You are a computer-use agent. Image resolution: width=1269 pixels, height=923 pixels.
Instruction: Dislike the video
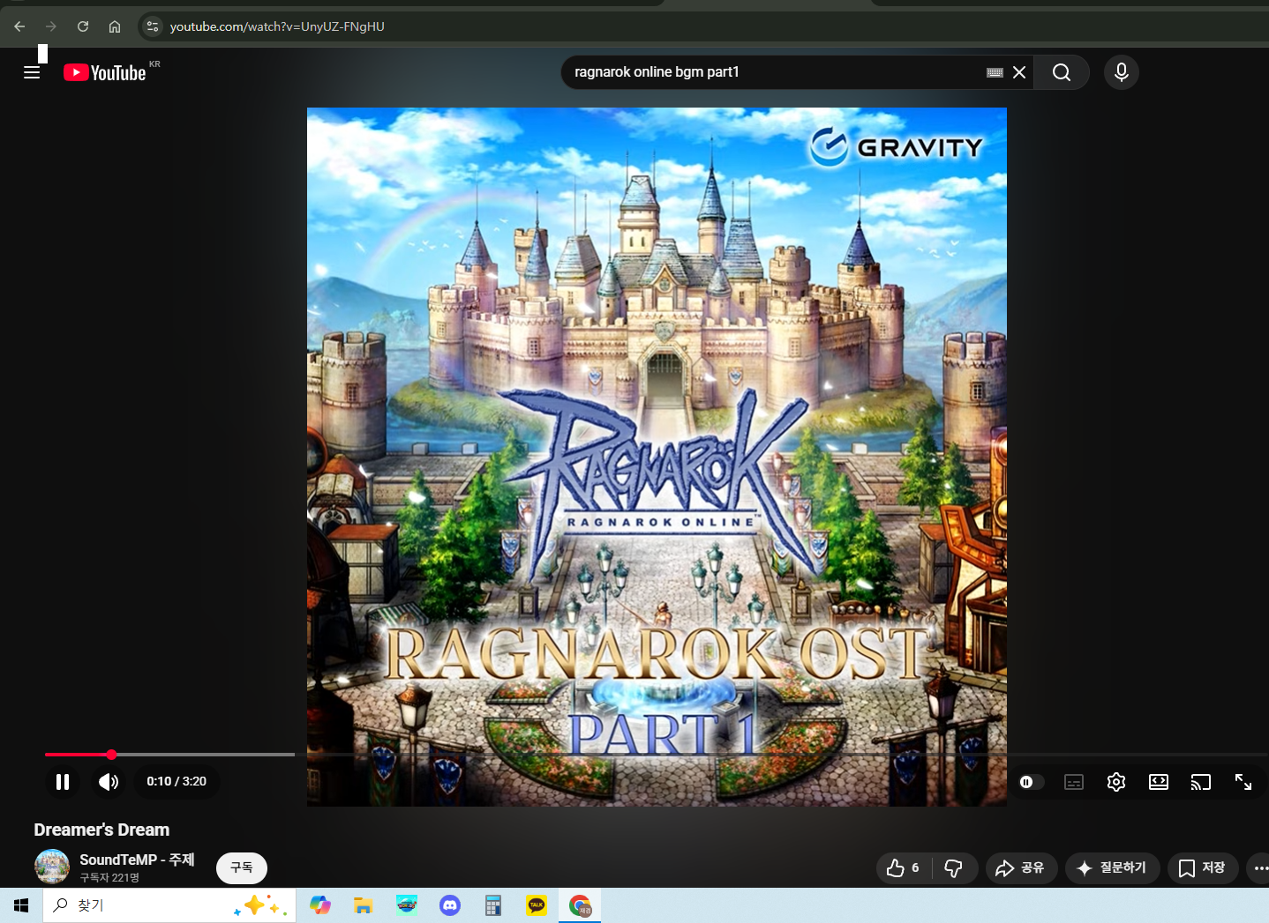954,868
